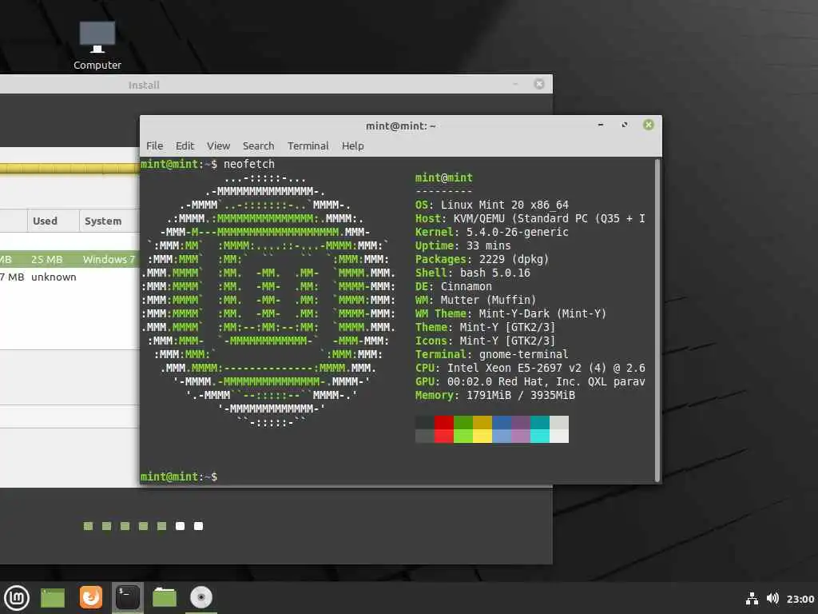Image resolution: width=818 pixels, height=614 pixels.
Task: Open the View menu in terminal
Action: tap(218, 146)
